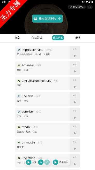Play pronunciation of échanger
The width and height of the screenshot is (95, 170).
pos(75,71)
